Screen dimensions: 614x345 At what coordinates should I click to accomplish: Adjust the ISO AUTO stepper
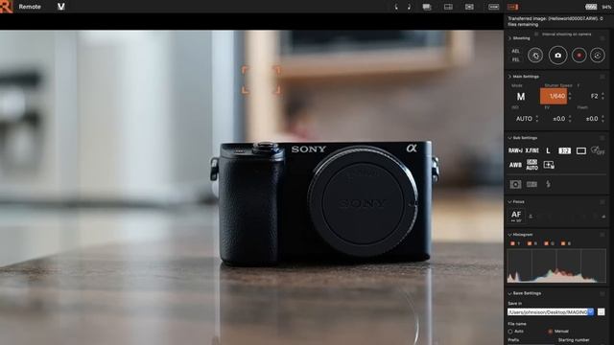[537, 119]
